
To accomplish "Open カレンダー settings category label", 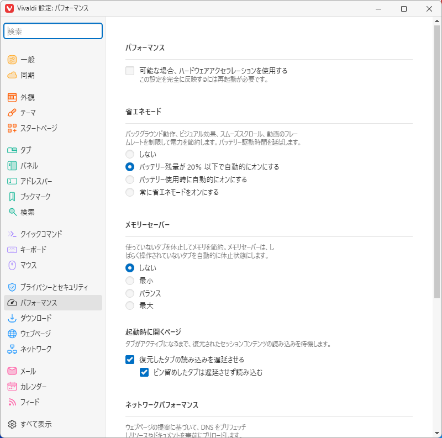I will pos(34,387).
